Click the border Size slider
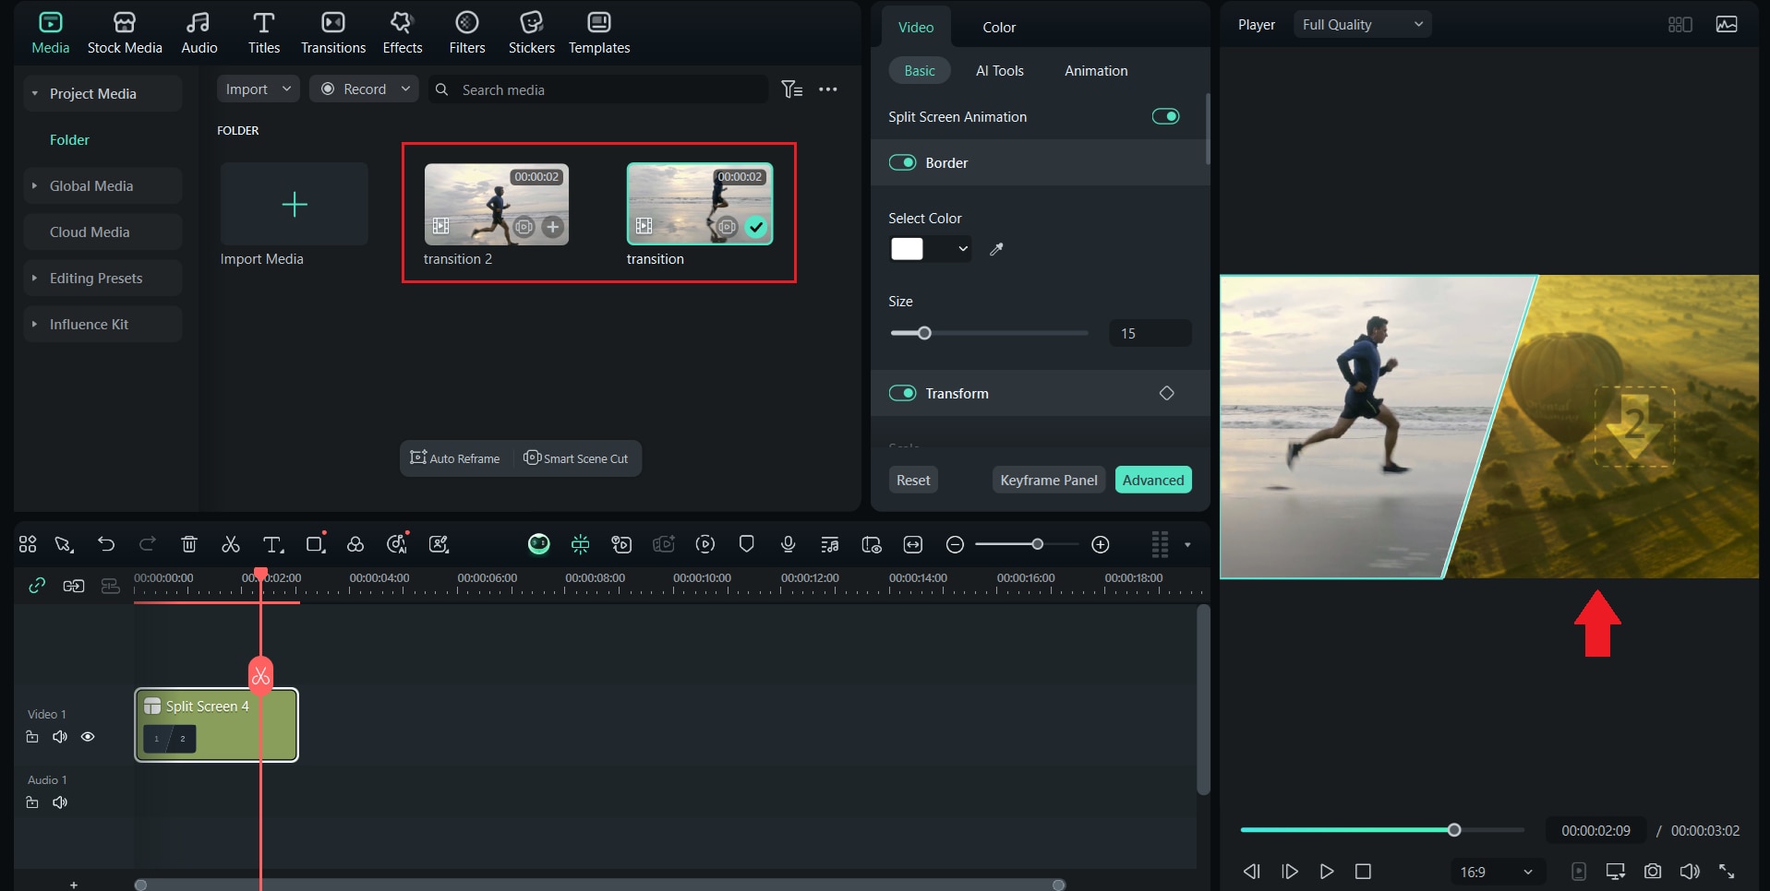Viewport: 1770px width, 891px height. click(989, 333)
